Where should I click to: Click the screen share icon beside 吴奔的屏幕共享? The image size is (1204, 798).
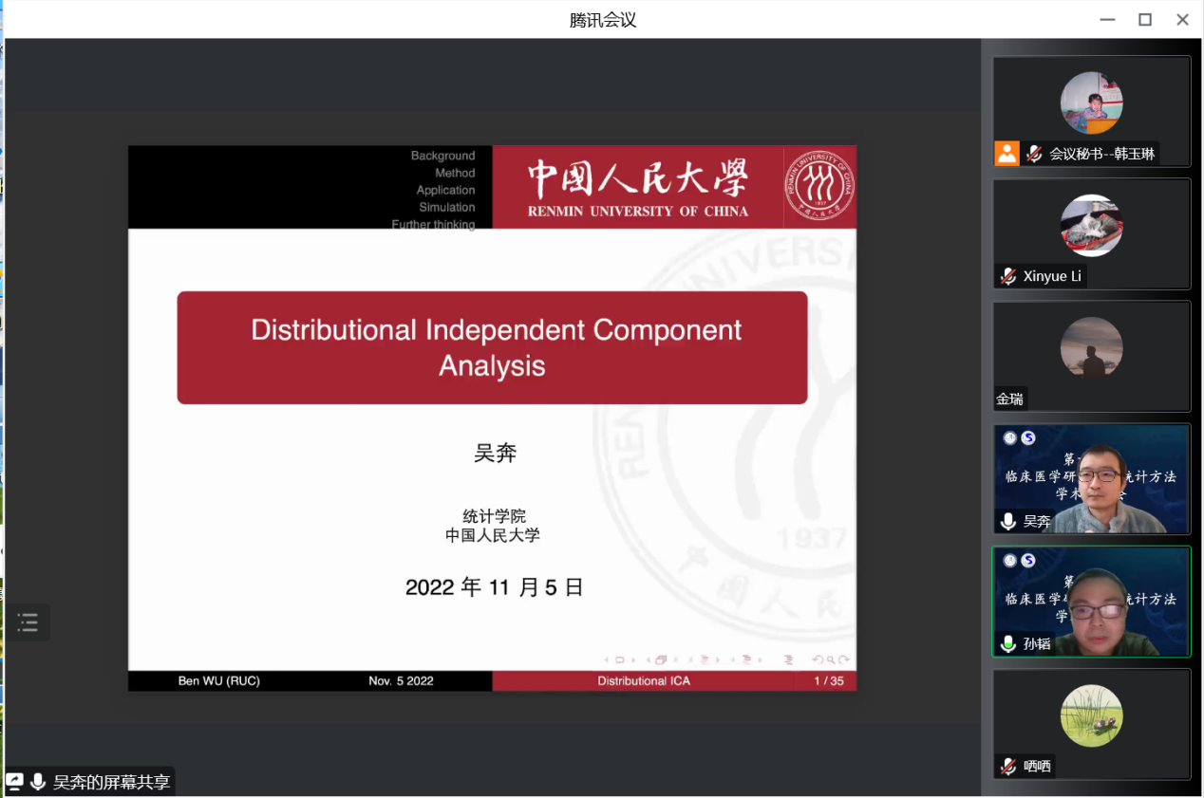click(15, 782)
